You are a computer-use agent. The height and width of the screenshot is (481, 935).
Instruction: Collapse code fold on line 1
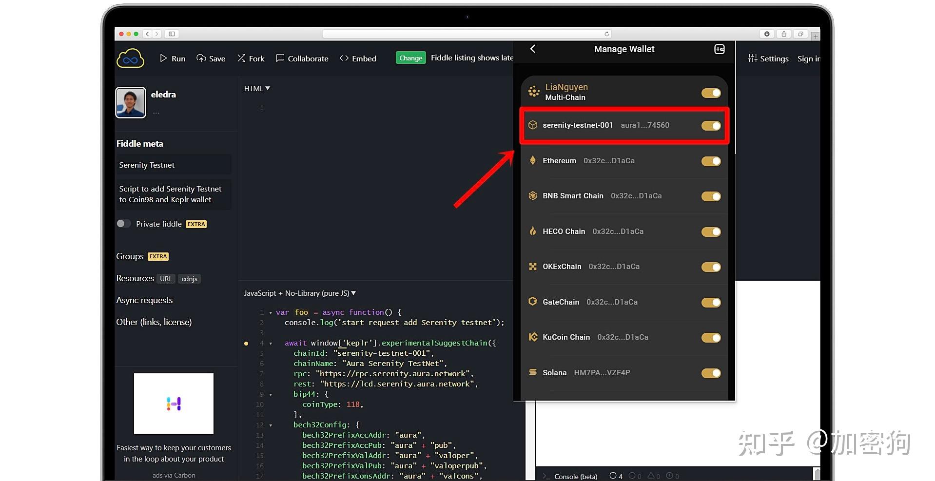point(271,313)
